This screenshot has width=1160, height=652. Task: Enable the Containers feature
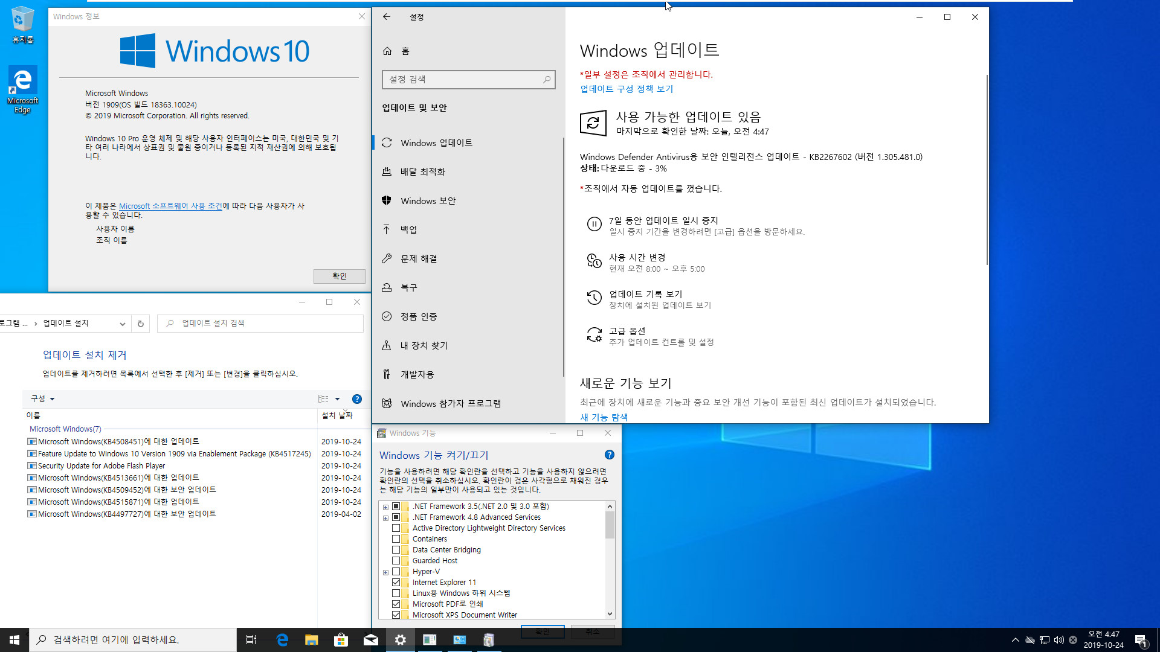tap(396, 539)
